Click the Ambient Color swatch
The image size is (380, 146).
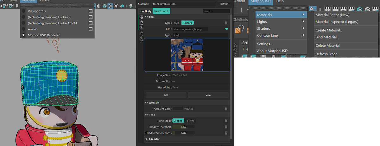pyautogui.click(x=178, y=109)
